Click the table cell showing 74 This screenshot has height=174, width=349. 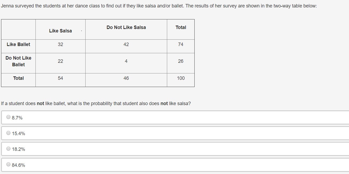click(x=181, y=44)
